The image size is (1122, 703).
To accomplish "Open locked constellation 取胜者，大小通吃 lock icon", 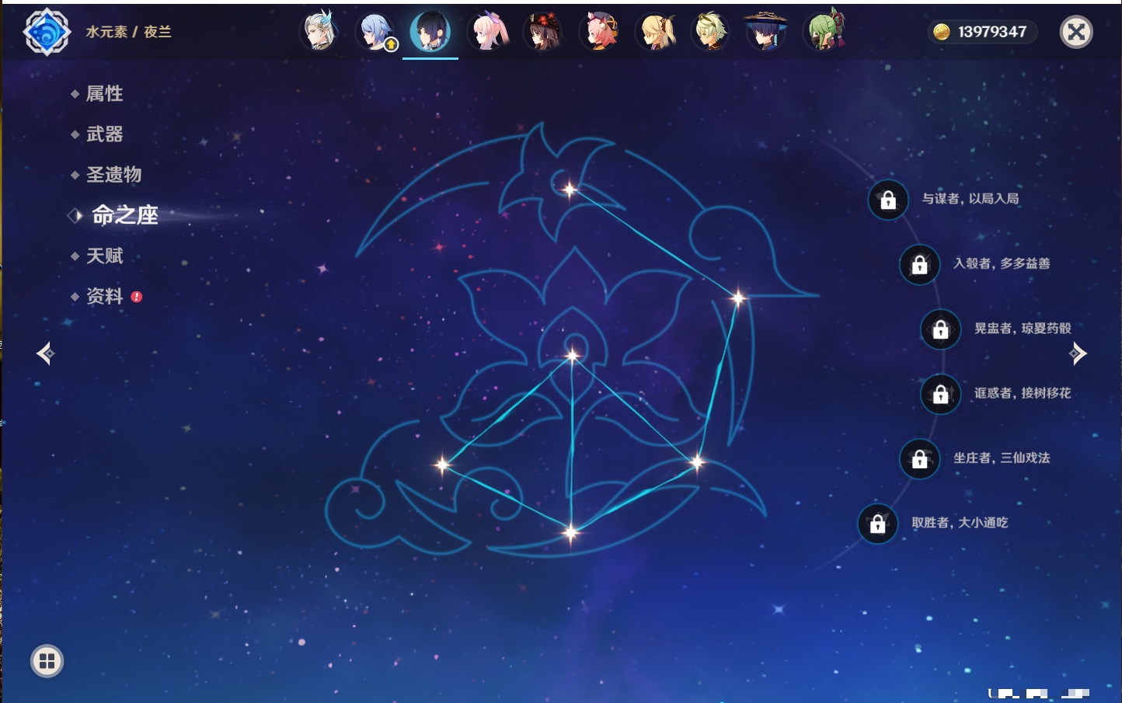I will (878, 524).
